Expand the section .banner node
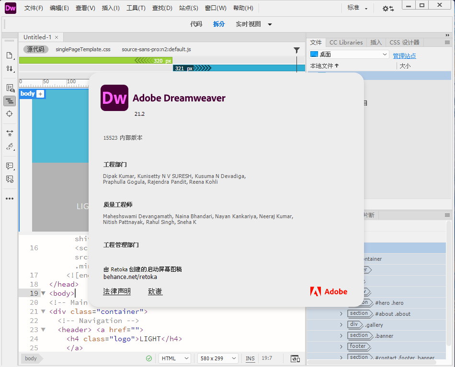455x367 pixels. click(341, 336)
